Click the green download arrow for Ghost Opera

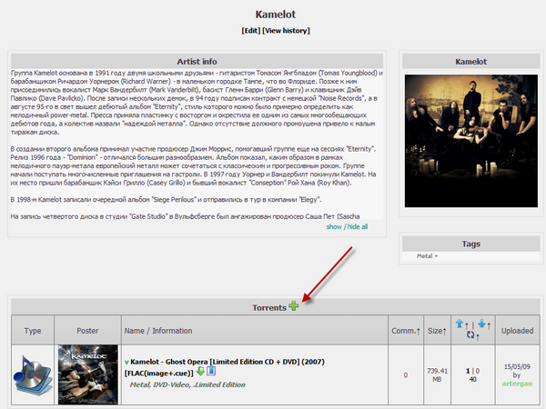[200, 372]
